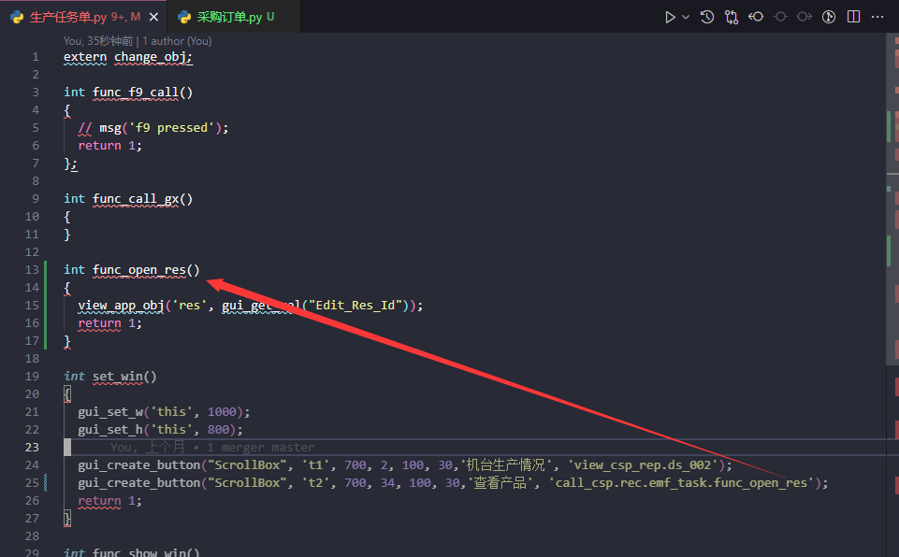Toggle file blame annotations git icon

click(829, 17)
